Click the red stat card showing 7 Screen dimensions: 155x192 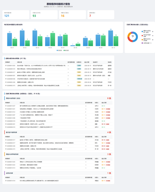(101, 15)
